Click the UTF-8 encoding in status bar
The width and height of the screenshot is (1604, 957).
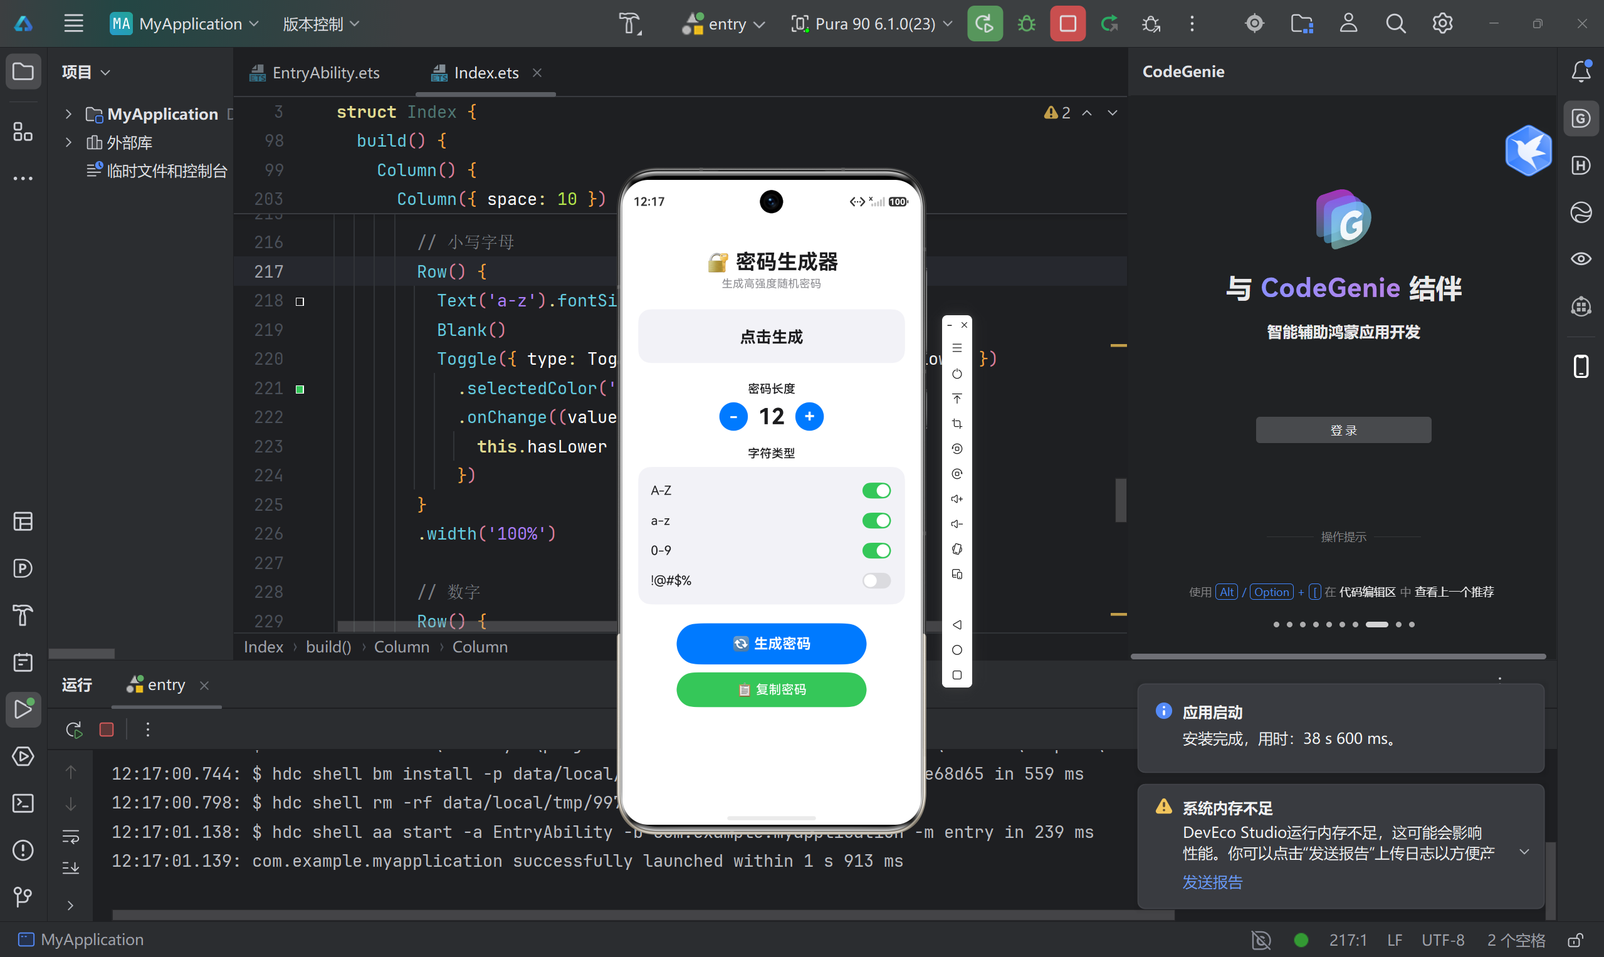(x=1442, y=940)
